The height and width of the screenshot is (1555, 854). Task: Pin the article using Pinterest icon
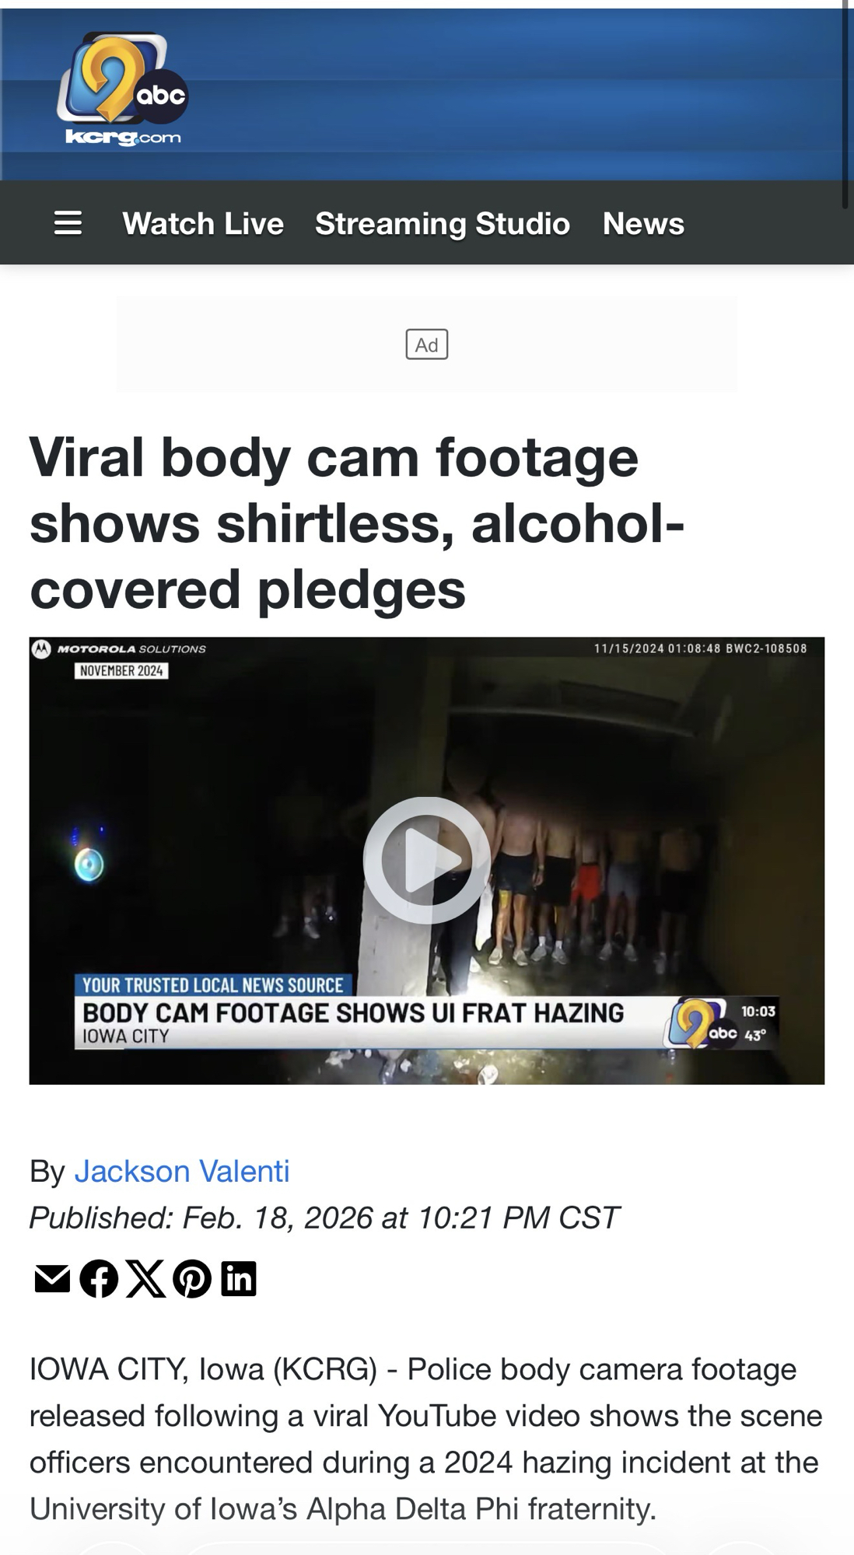pyautogui.click(x=192, y=1279)
